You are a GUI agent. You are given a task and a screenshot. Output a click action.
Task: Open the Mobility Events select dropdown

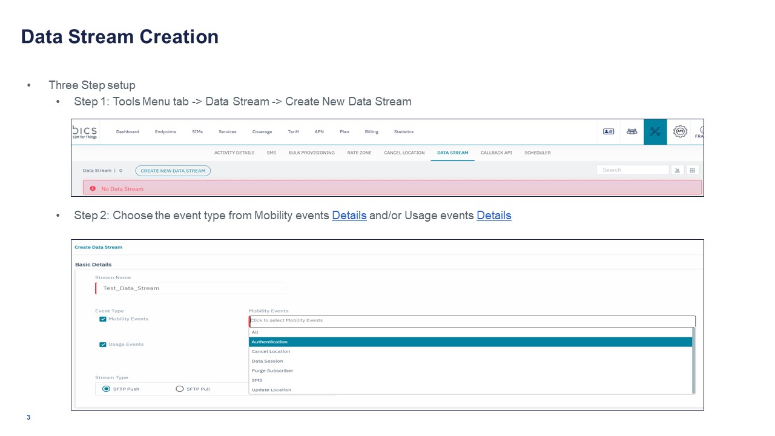click(472, 320)
